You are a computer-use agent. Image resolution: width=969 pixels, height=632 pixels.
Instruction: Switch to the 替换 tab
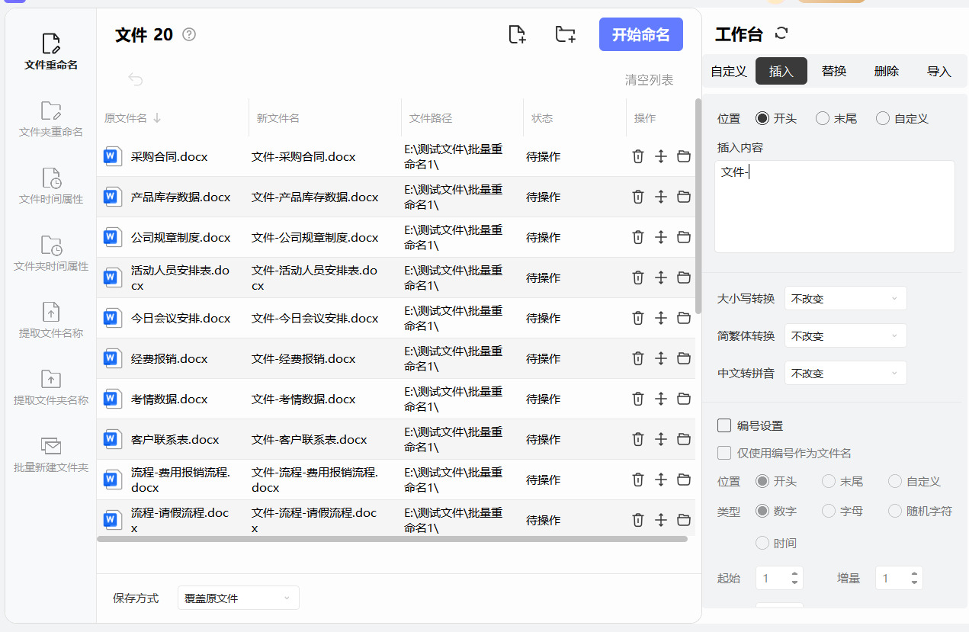click(x=833, y=71)
